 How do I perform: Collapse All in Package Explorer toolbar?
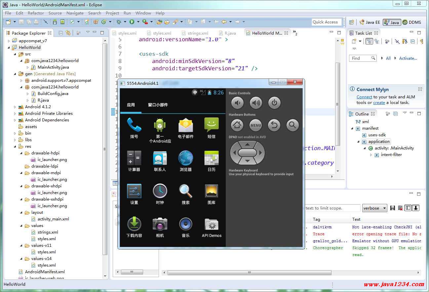(x=60, y=33)
